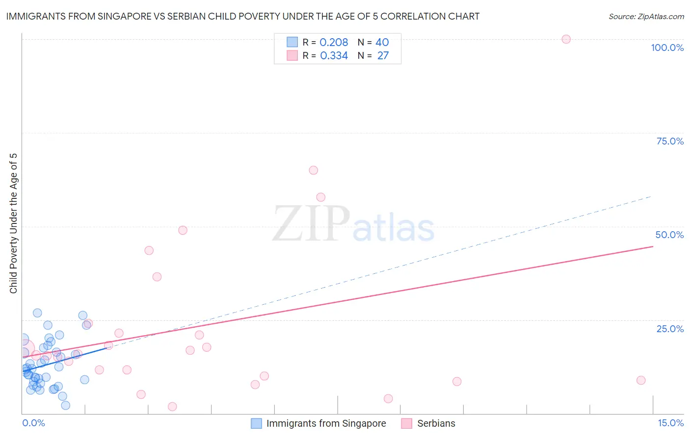
Task: Click the pink data point at 100%
Action: click(566, 39)
